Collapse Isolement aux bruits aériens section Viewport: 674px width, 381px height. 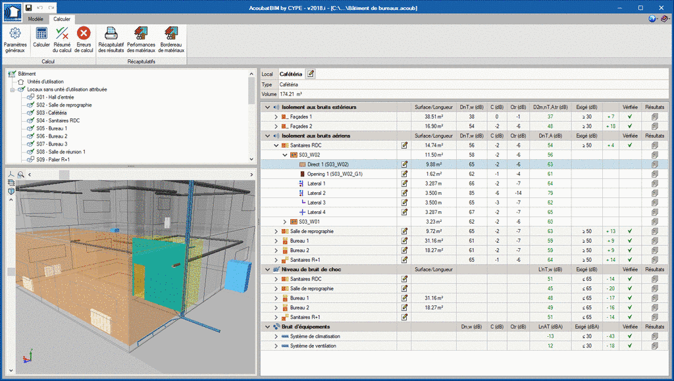(x=267, y=136)
